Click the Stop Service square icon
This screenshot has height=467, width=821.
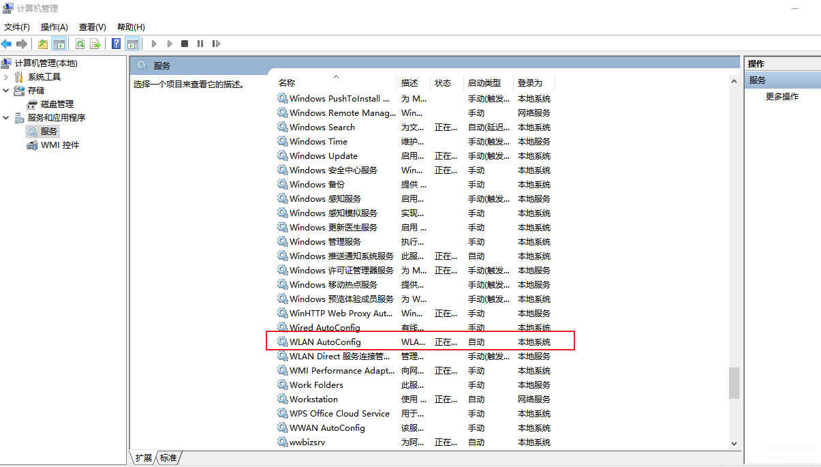pyautogui.click(x=185, y=44)
